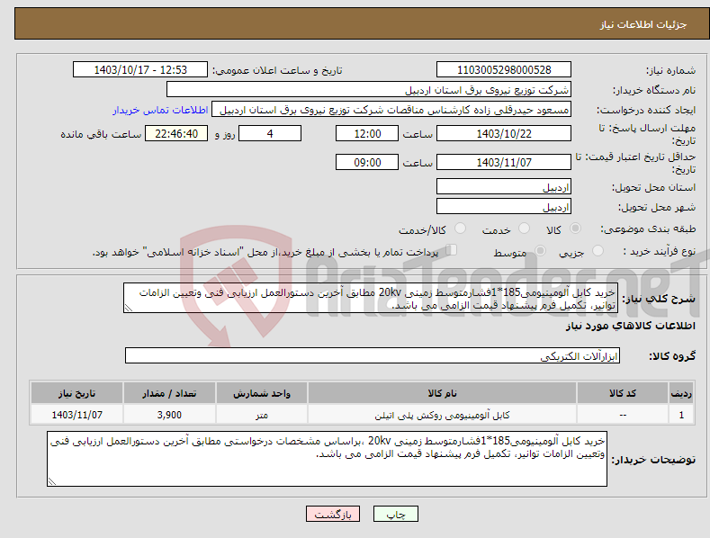710x538 pixels.
Task: Click the واحد شمارش column header
Action: coord(262,393)
